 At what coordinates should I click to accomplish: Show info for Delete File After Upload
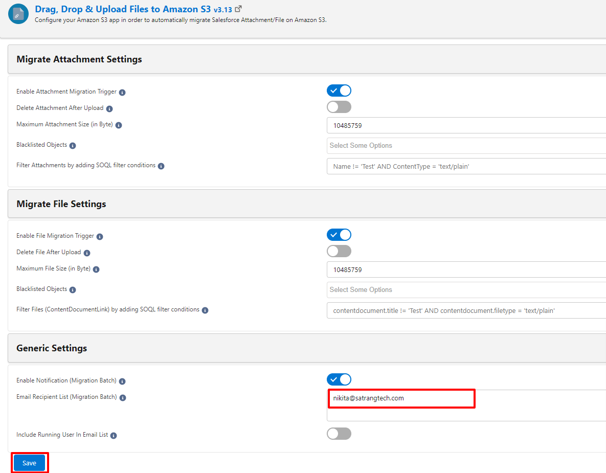(x=87, y=253)
